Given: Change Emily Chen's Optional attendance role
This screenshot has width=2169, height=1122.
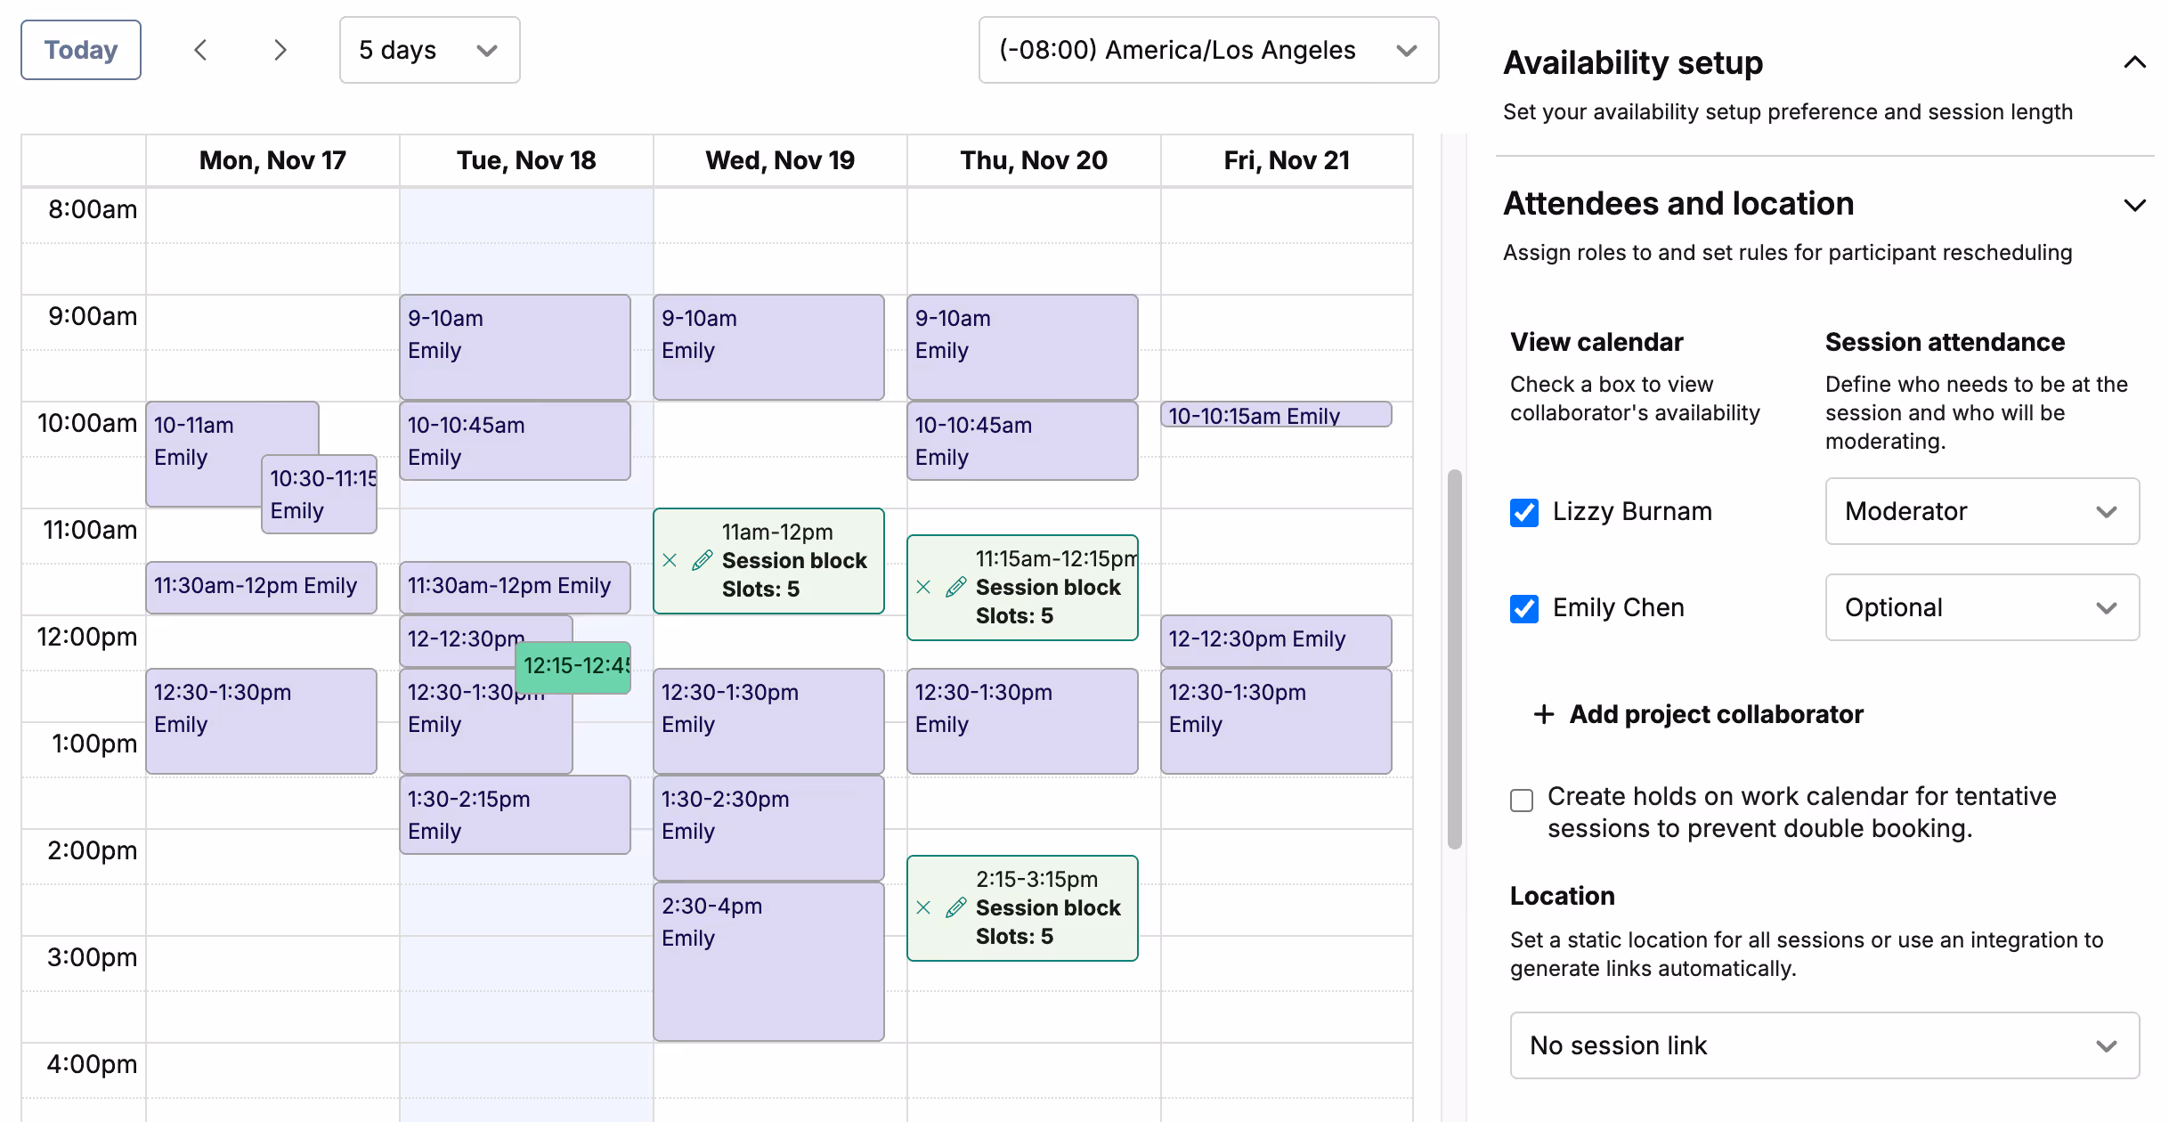Looking at the screenshot, I should click(1981, 607).
